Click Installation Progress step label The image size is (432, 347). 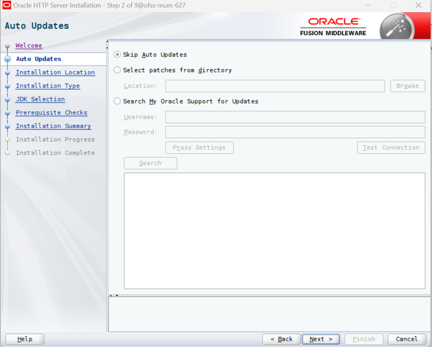(55, 139)
